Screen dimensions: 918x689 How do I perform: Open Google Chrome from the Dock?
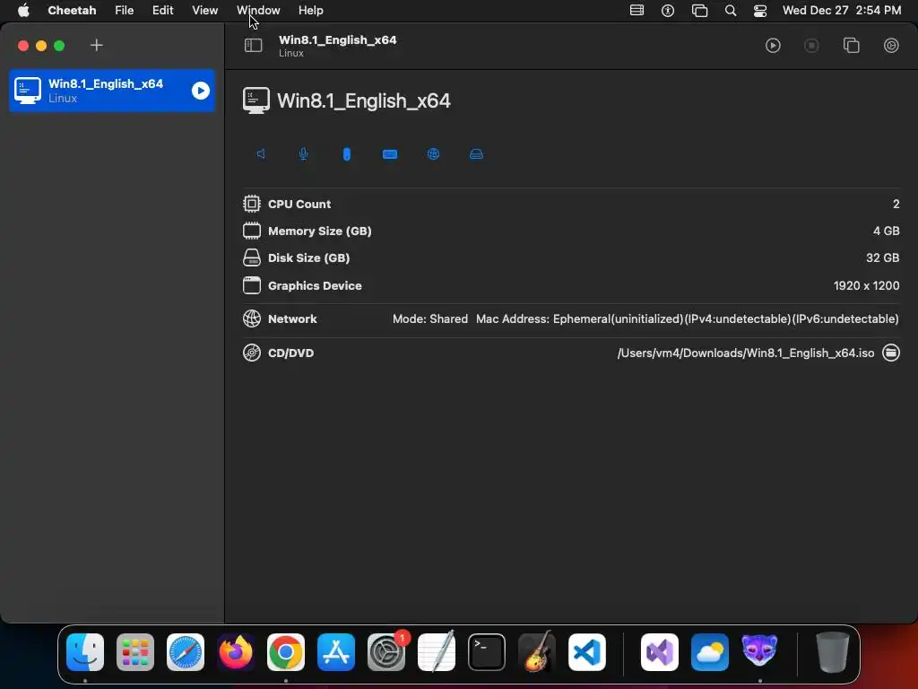coord(286,652)
